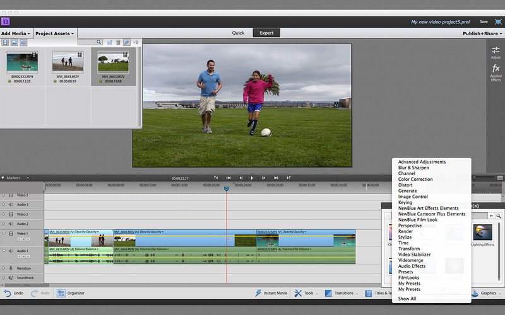Viewport: 505px width, 315px height.
Task: Open the Applied Effects fx panel
Action: point(496,69)
